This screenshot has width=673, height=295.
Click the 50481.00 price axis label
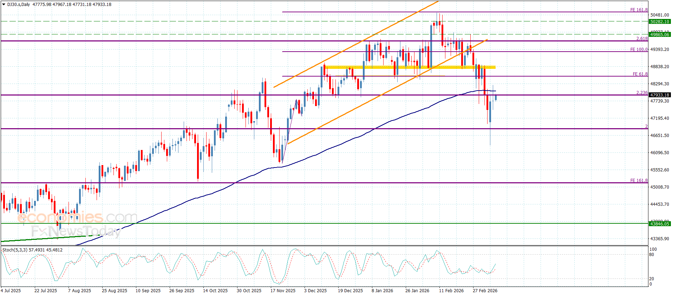coord(660,15)
